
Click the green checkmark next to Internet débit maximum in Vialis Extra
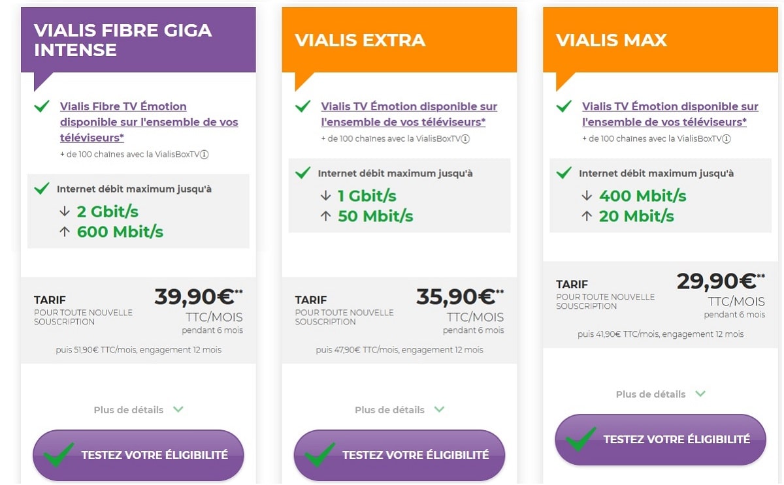[x=302, y=172]
